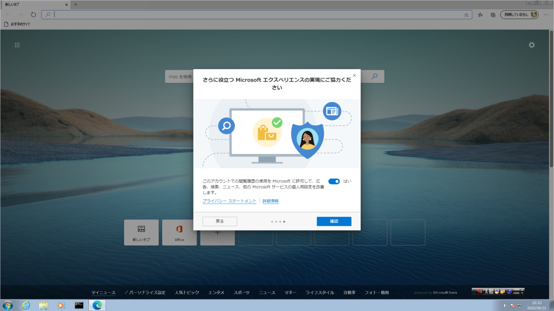
Task: Open パーソナライズ設定 in news bar
Action: click(x=145, y=293)
